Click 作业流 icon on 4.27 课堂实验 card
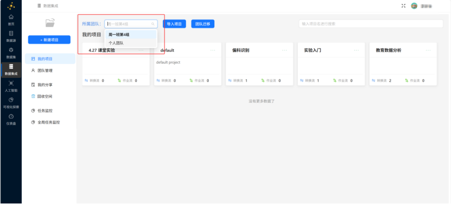This screenshot has width=452, height=204. [x=119, y=81]
